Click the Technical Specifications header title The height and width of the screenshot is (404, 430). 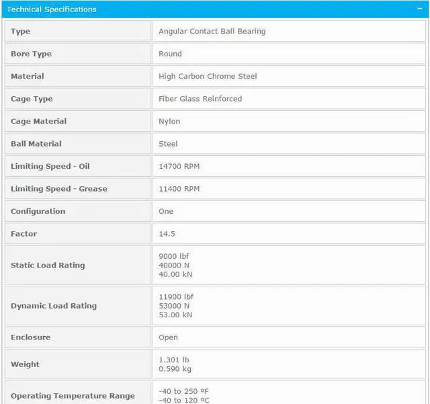[x=52, y=9]
